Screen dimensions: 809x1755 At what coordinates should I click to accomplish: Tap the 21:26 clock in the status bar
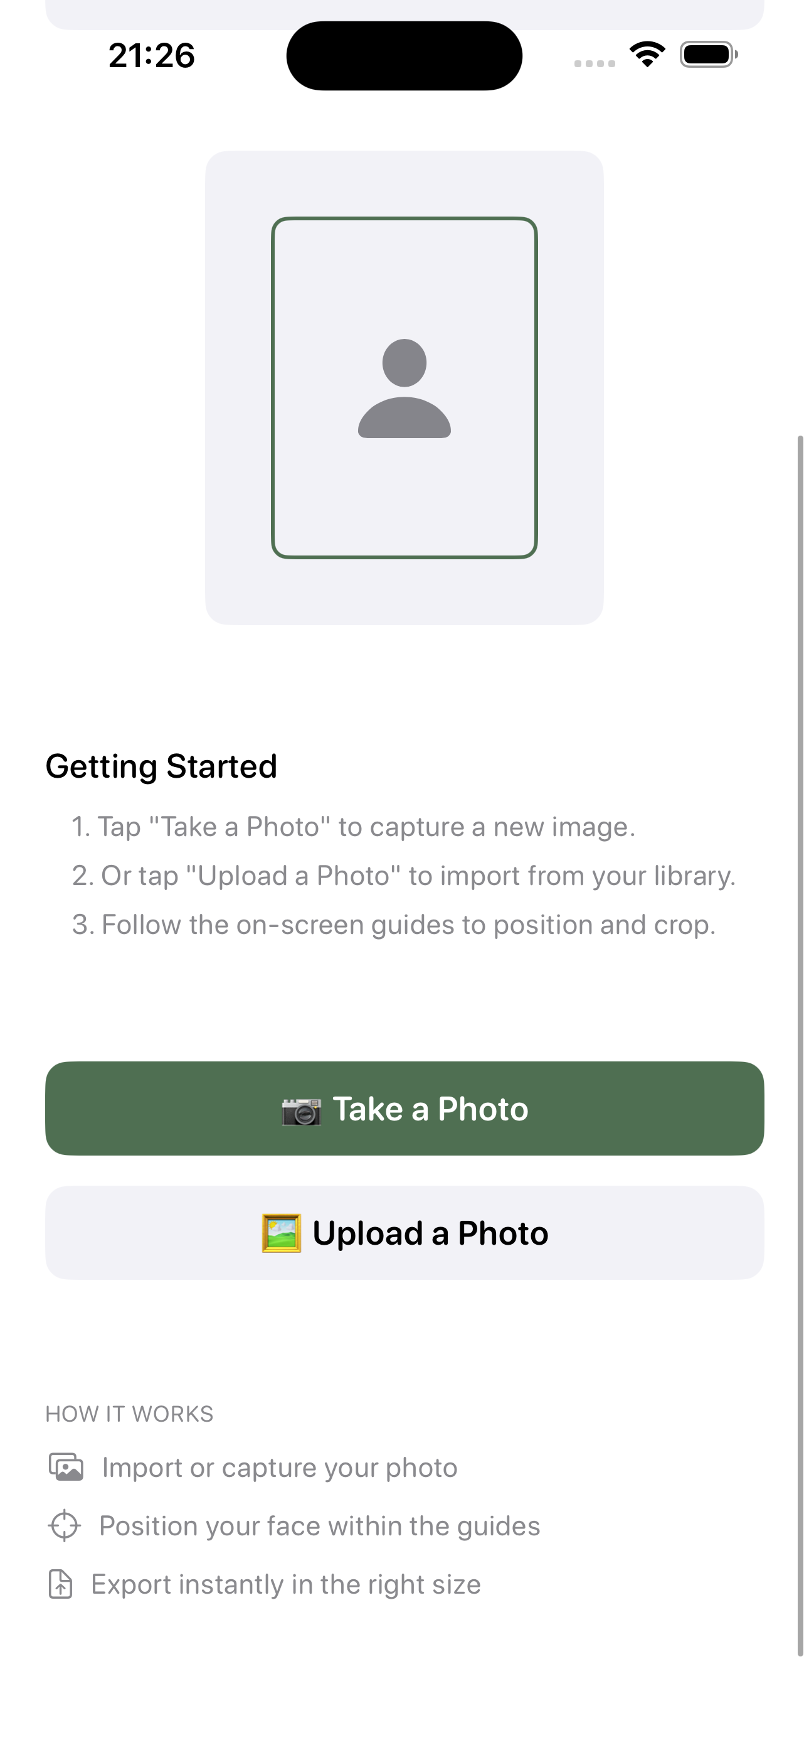tap(152, 55)
